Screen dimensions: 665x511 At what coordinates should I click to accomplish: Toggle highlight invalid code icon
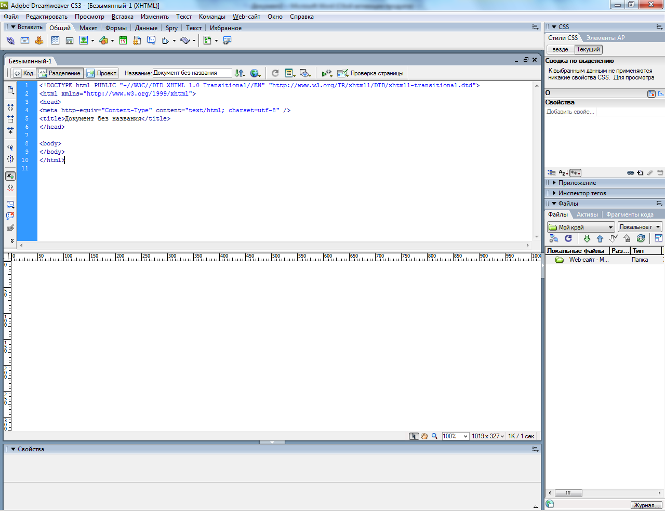click(10, 187)
